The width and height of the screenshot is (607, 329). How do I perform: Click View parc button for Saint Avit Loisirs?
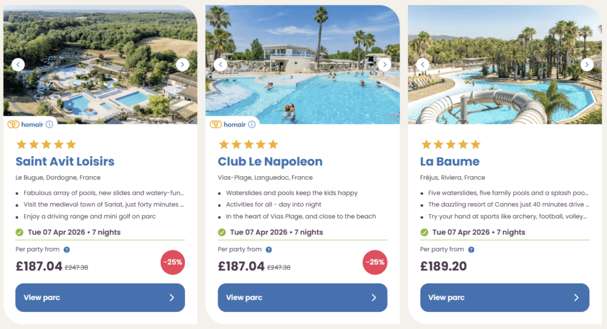(x=100, y=298)
